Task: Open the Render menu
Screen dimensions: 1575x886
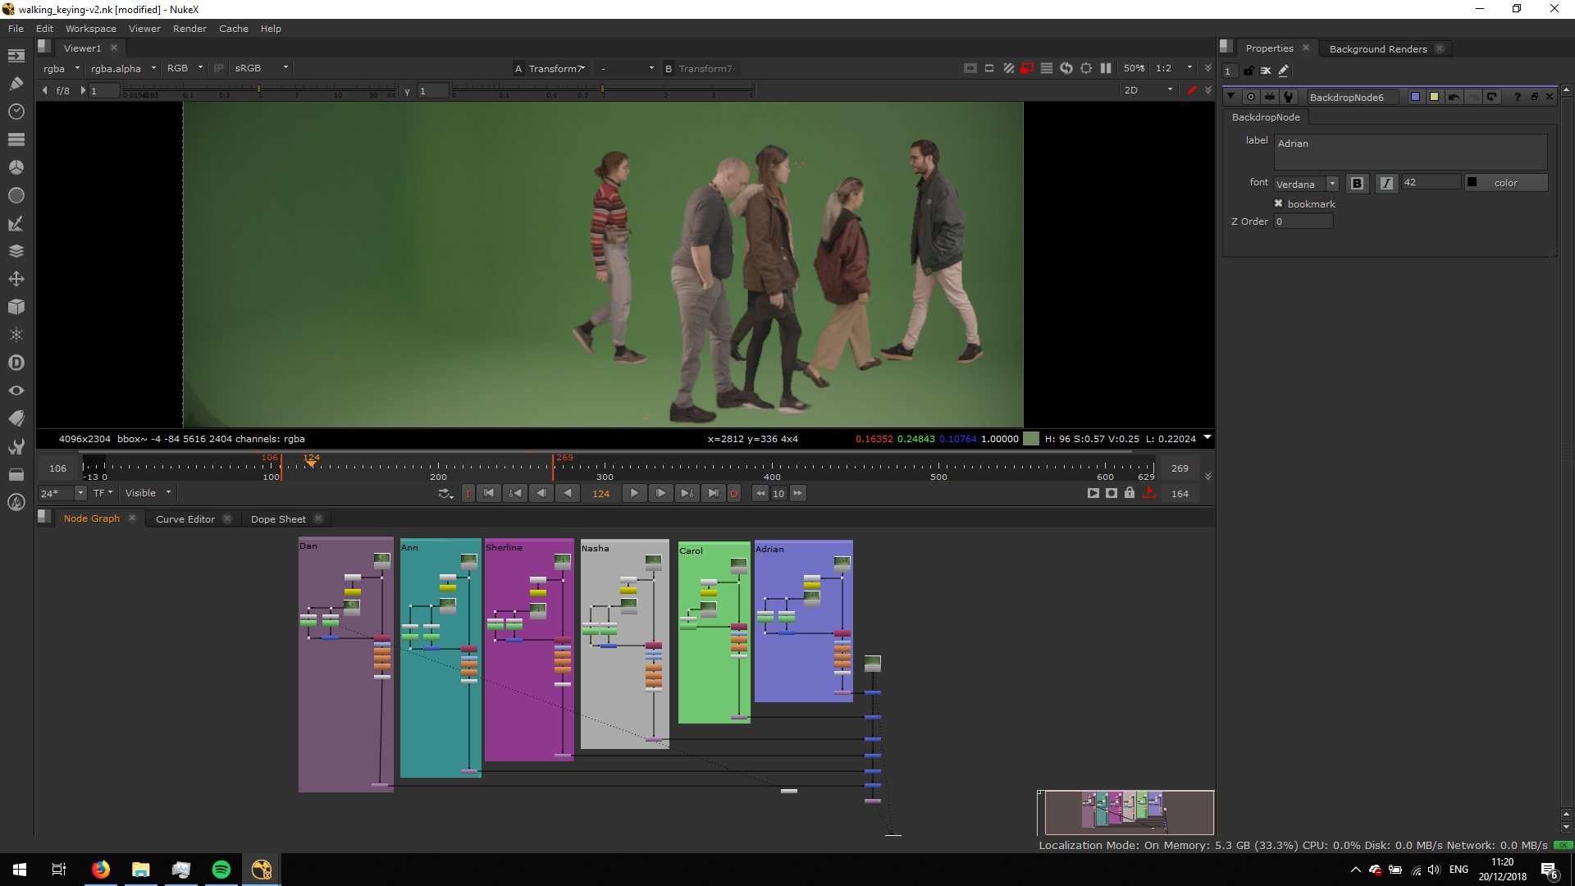Action: [x=189, y=29]
